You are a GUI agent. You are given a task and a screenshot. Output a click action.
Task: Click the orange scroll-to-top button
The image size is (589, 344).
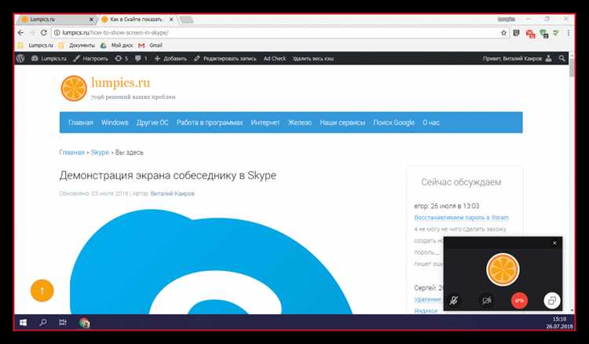coord(42,291)
